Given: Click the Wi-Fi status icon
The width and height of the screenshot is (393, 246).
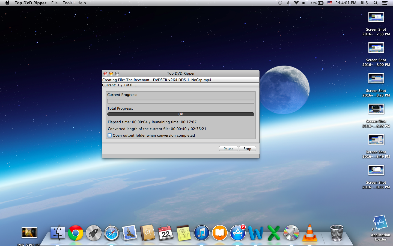Looking at the screenshot, I should [x=296, y=3].
